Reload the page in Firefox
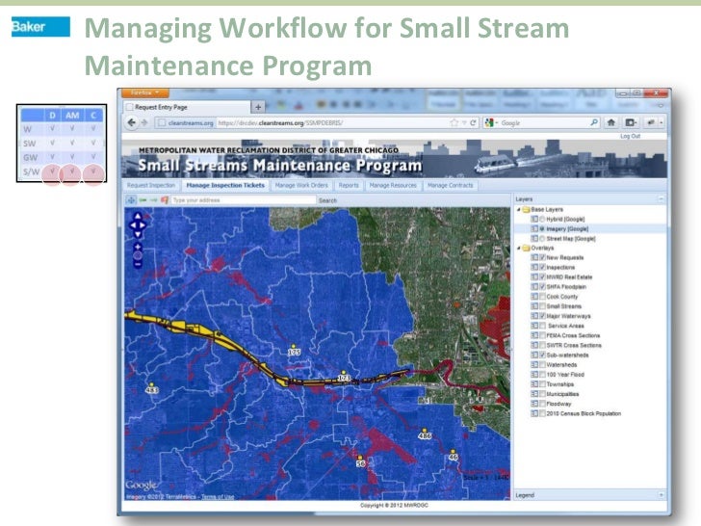The width and height of the screenshot is (701, 526). pos(473,122)
